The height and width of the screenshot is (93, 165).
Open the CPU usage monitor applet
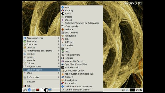tap(132, 90)
